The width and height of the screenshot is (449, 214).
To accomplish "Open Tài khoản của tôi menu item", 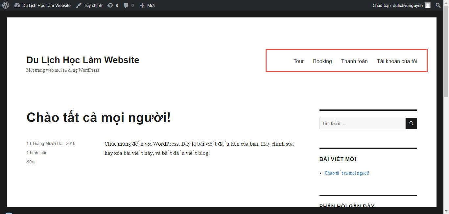I will pyautogui.click(x=397, y=61).
